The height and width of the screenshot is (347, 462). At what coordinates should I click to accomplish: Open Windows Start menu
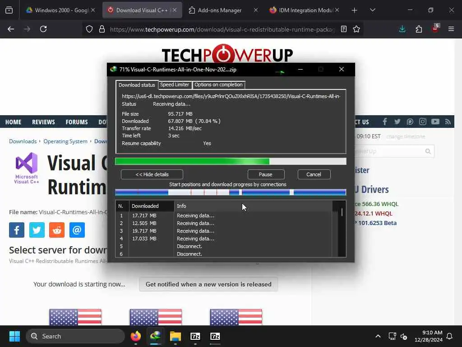click(14, 336)
